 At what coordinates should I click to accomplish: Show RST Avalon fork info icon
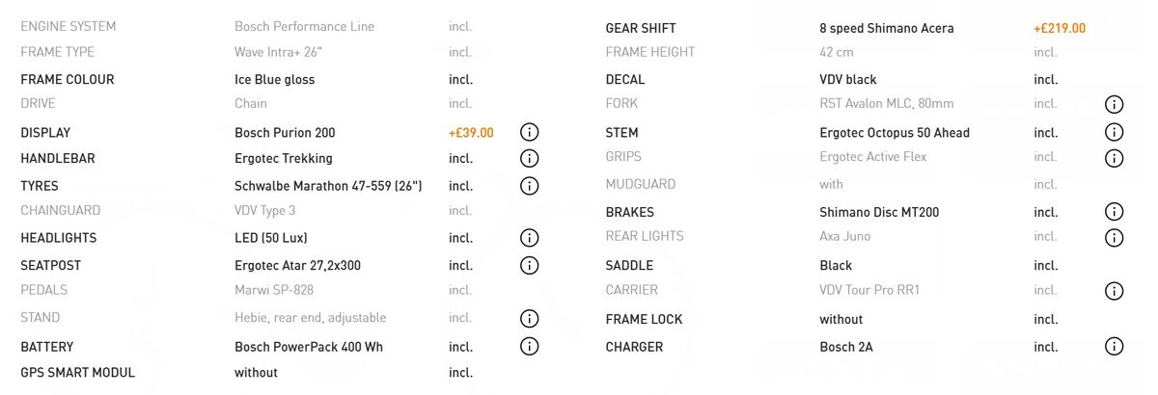click(x=1114, y=104)
